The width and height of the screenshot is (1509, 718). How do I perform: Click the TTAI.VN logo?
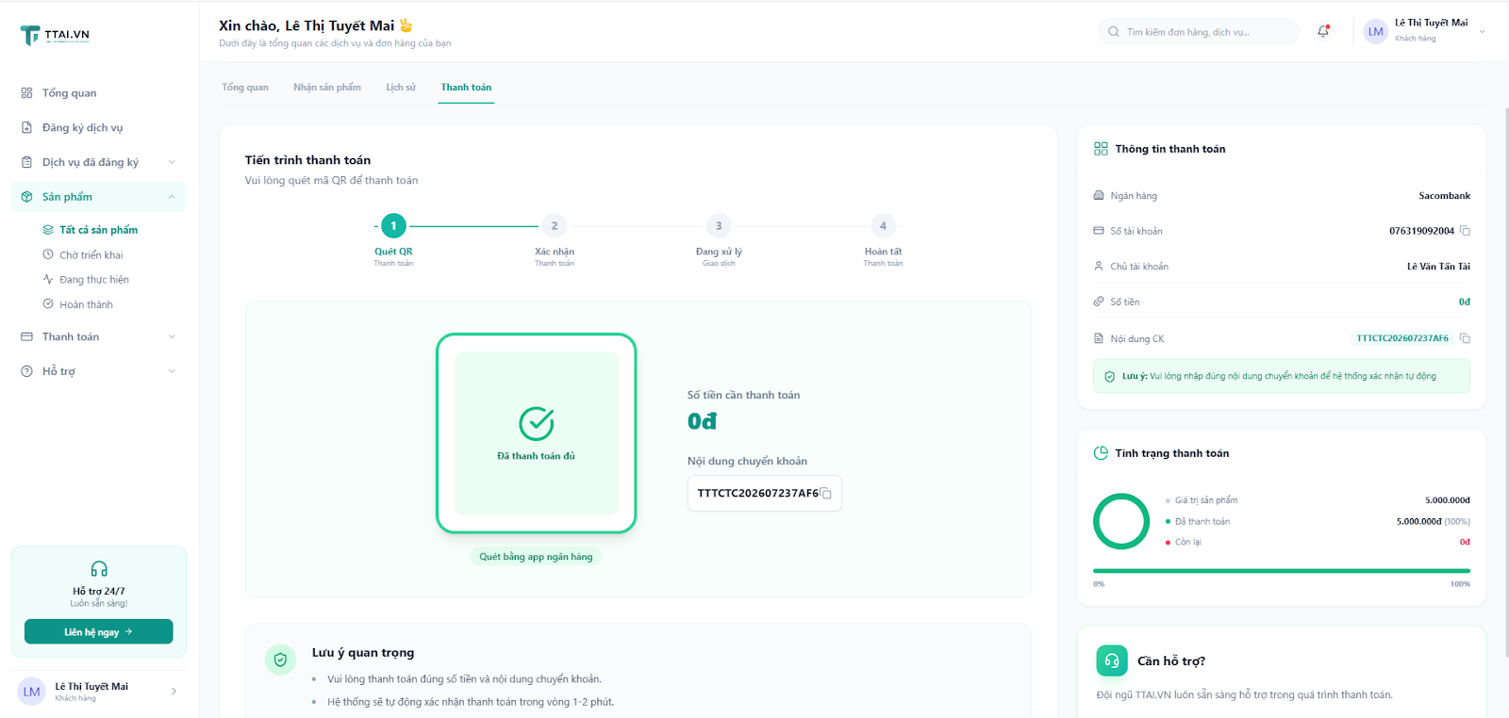click(56, 35)
